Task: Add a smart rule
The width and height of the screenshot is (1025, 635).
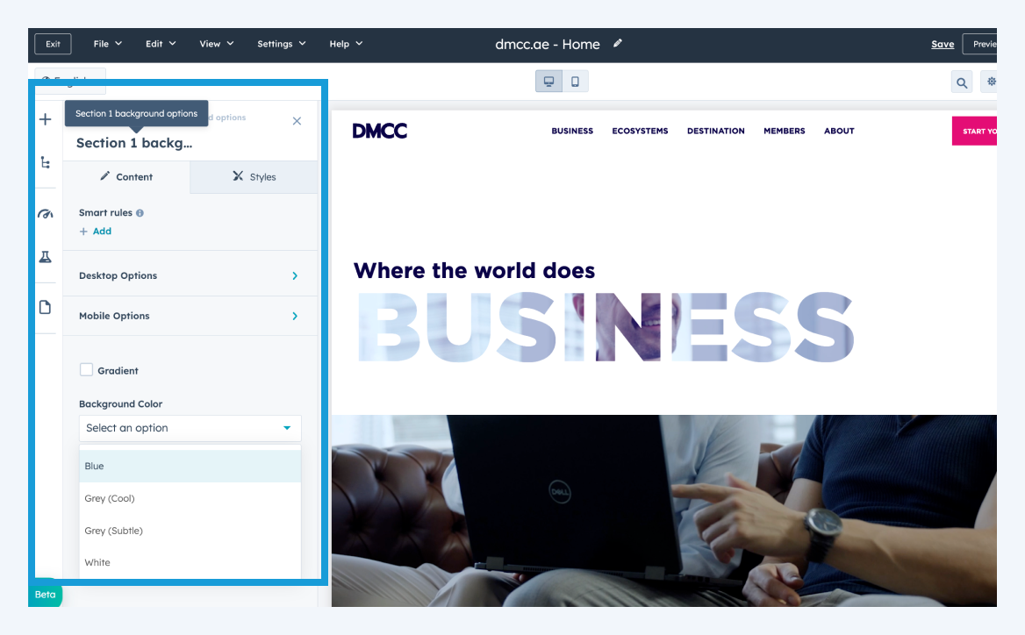Action: pos(96,232)
